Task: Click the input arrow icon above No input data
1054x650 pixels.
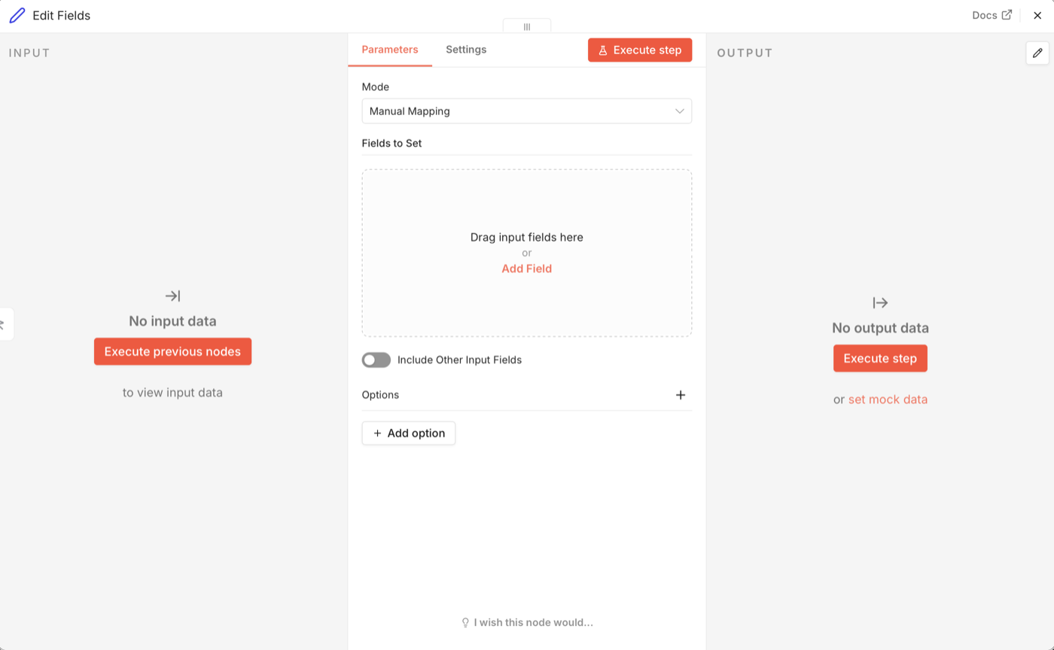Action: coord(172,296)
